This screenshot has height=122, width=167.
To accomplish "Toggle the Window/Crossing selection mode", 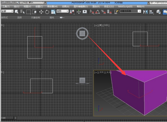I will coord(34,12).
